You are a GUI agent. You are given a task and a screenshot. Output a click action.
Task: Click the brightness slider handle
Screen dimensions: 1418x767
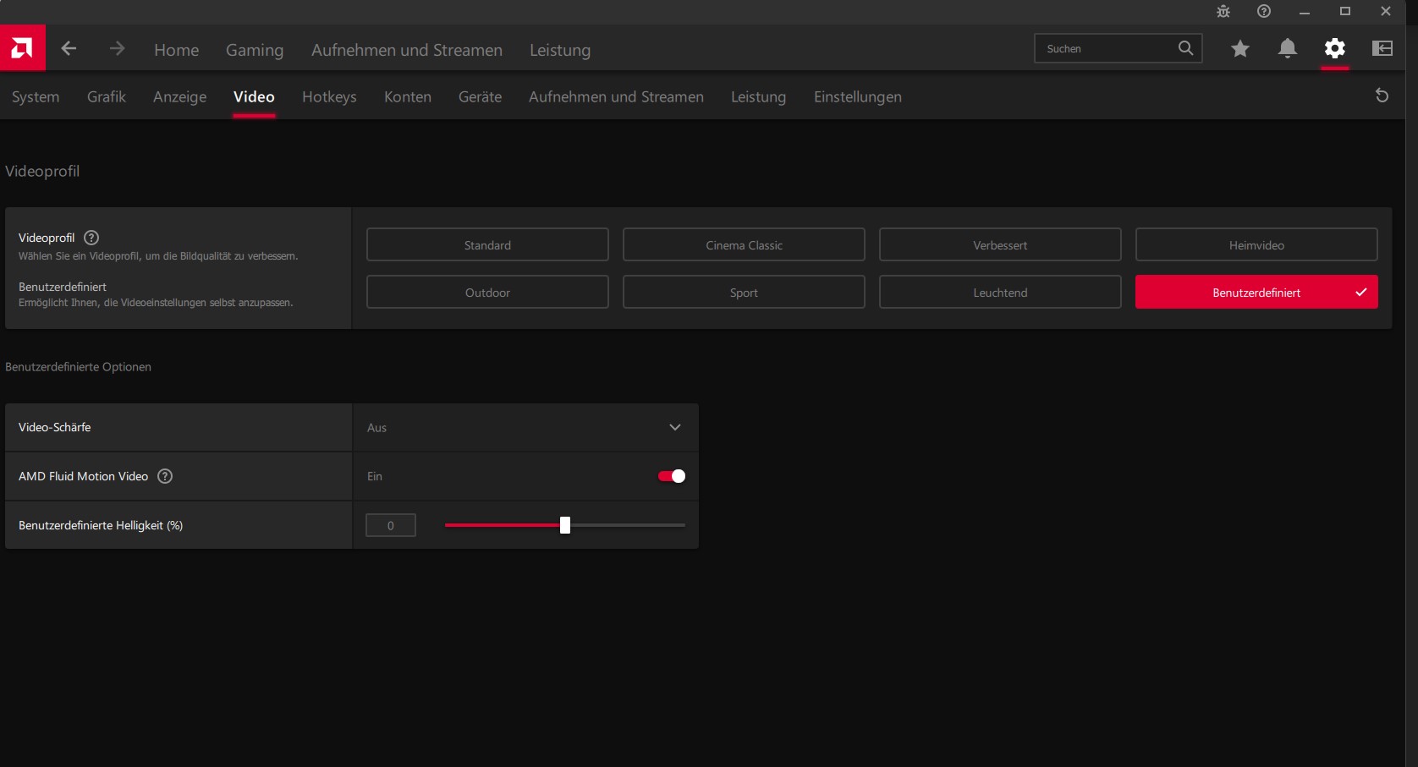click(x=565, y=525)
